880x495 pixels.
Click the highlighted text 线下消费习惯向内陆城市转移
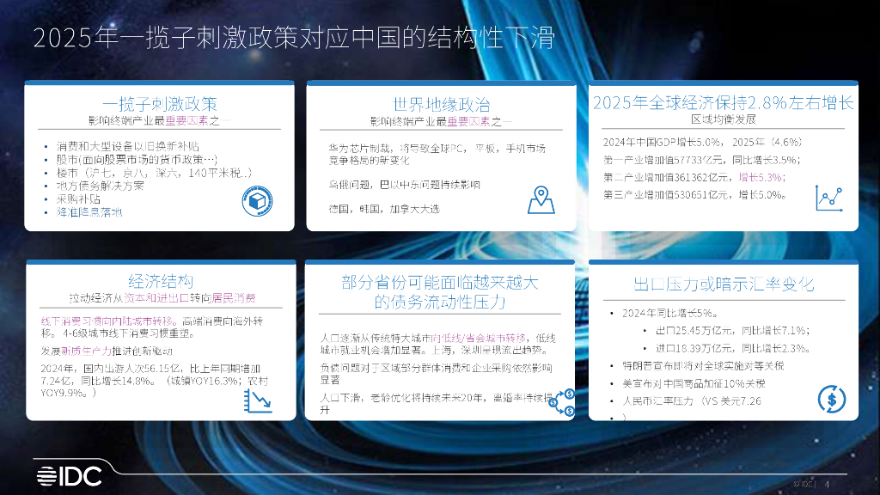[109, 321]
